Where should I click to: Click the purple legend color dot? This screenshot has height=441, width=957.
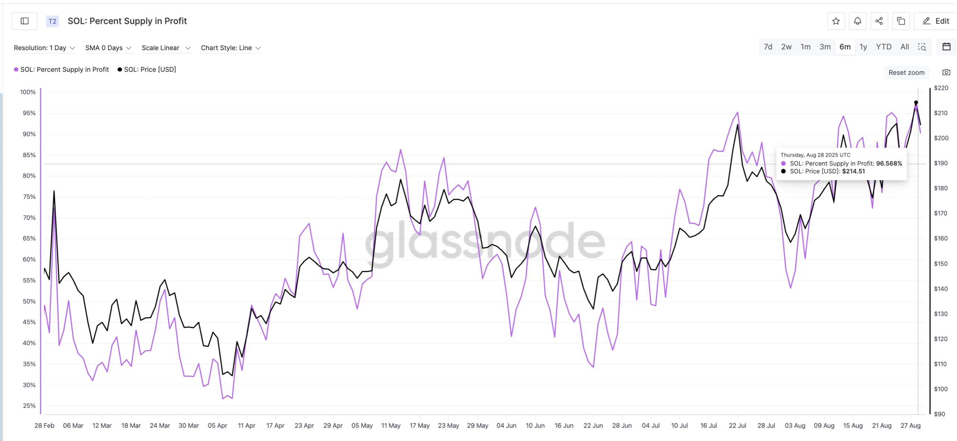(16, 69)
